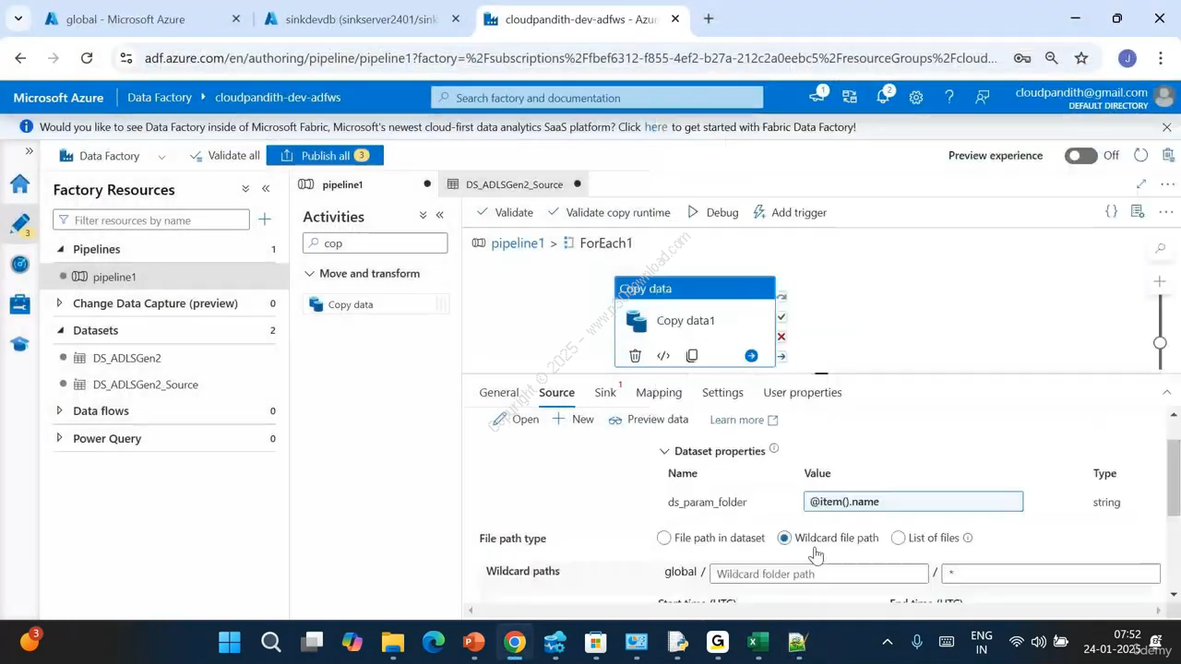Switch to DS_ADLSGen2_Source editor tab
The image size is (1181, 664).
click(x=514, y=184)
